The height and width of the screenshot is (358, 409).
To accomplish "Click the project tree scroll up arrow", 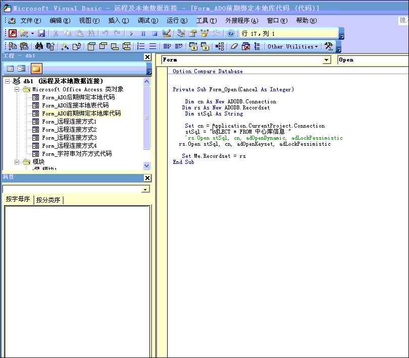I will coord(147,82).
